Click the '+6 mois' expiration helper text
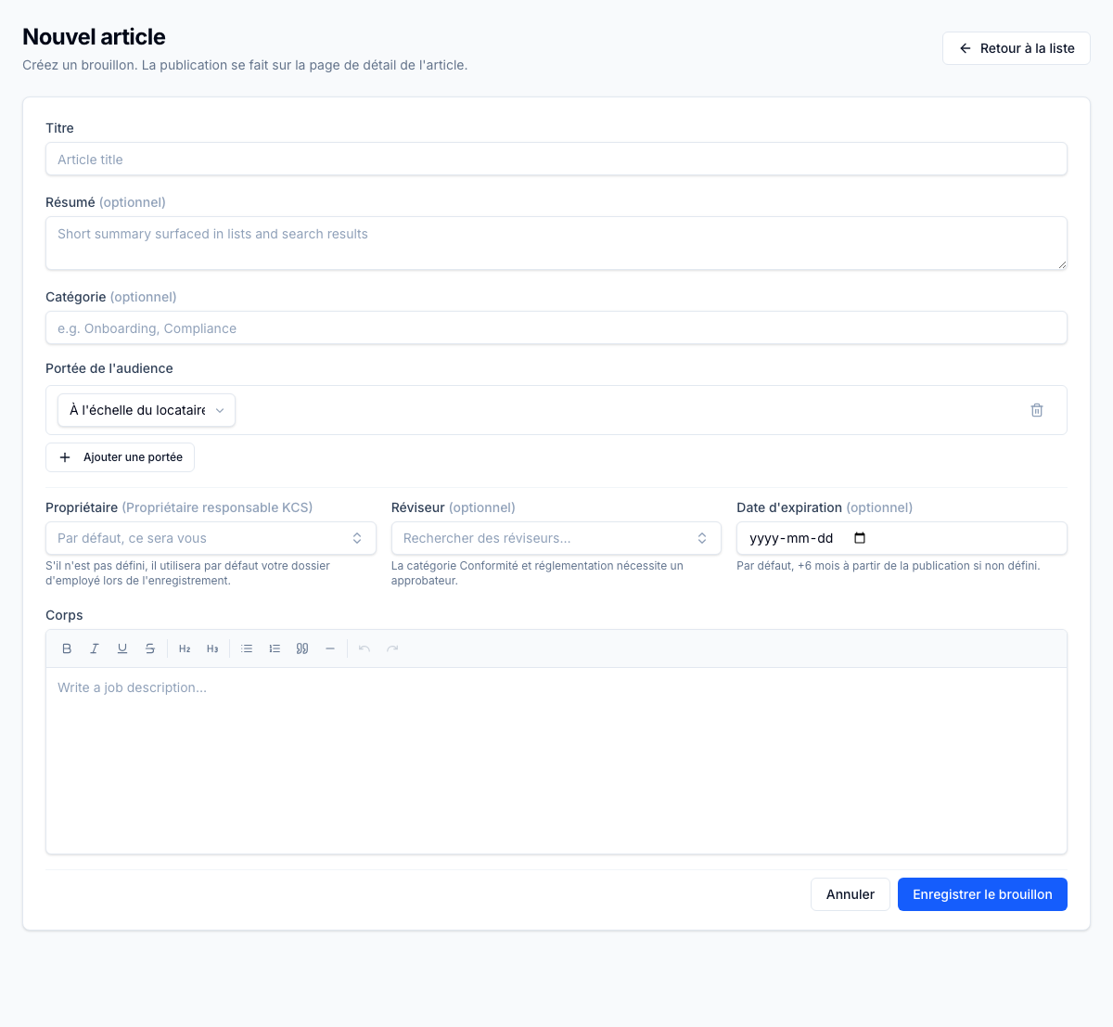Viewport: 1113px width, 1027px height. coord(889,565)
